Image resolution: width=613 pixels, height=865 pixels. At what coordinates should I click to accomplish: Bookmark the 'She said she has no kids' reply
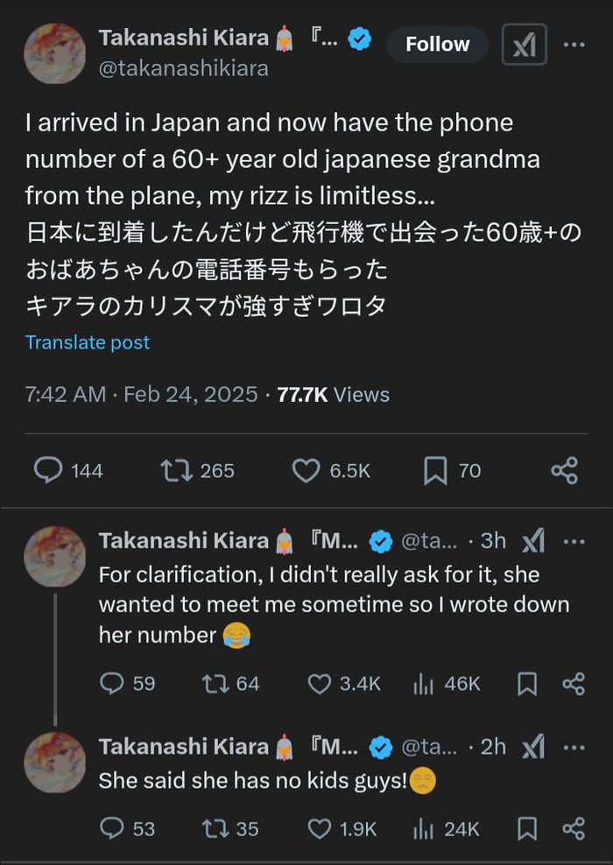[x=526, y=828]
